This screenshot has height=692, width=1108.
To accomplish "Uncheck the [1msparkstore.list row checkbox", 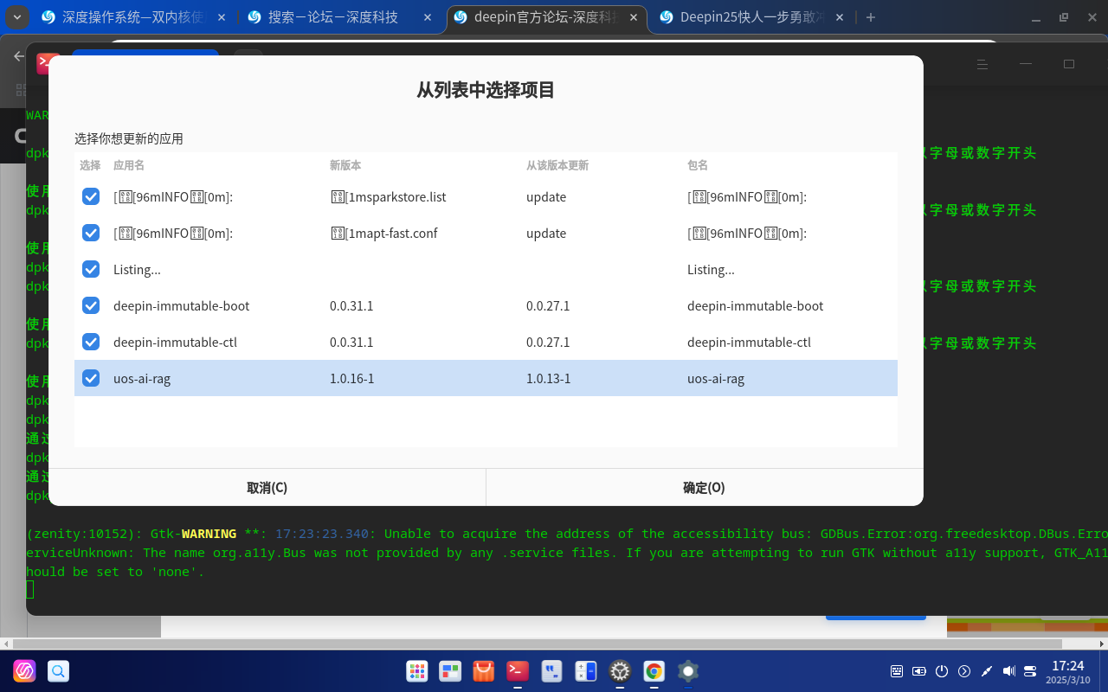I will 91,196.
